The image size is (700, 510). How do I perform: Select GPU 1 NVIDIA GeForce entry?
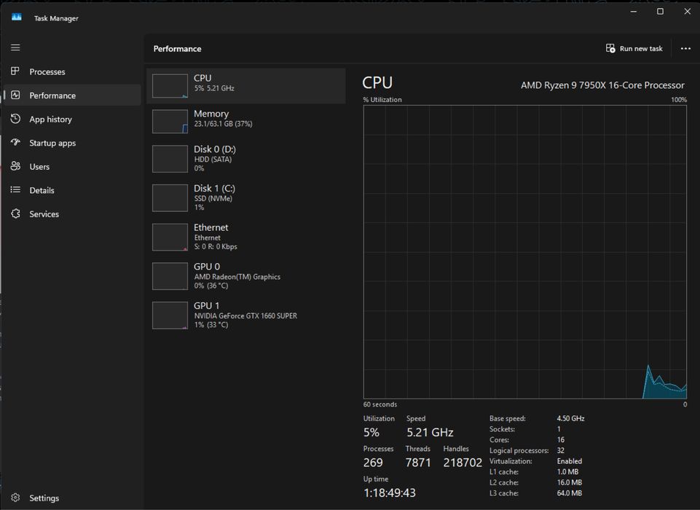(245, 315)
